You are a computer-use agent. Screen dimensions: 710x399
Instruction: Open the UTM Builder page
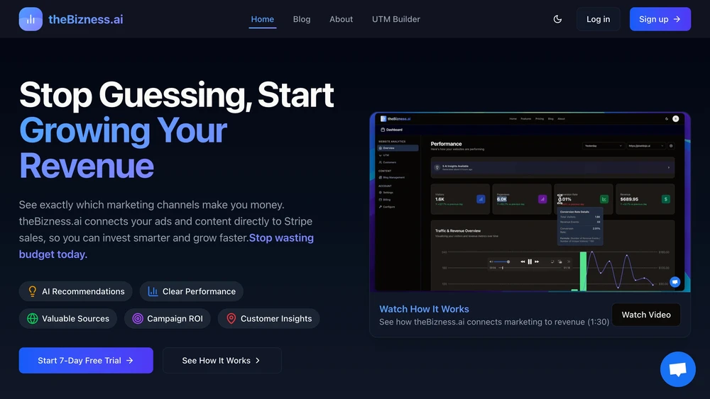[x=396, y=19]
